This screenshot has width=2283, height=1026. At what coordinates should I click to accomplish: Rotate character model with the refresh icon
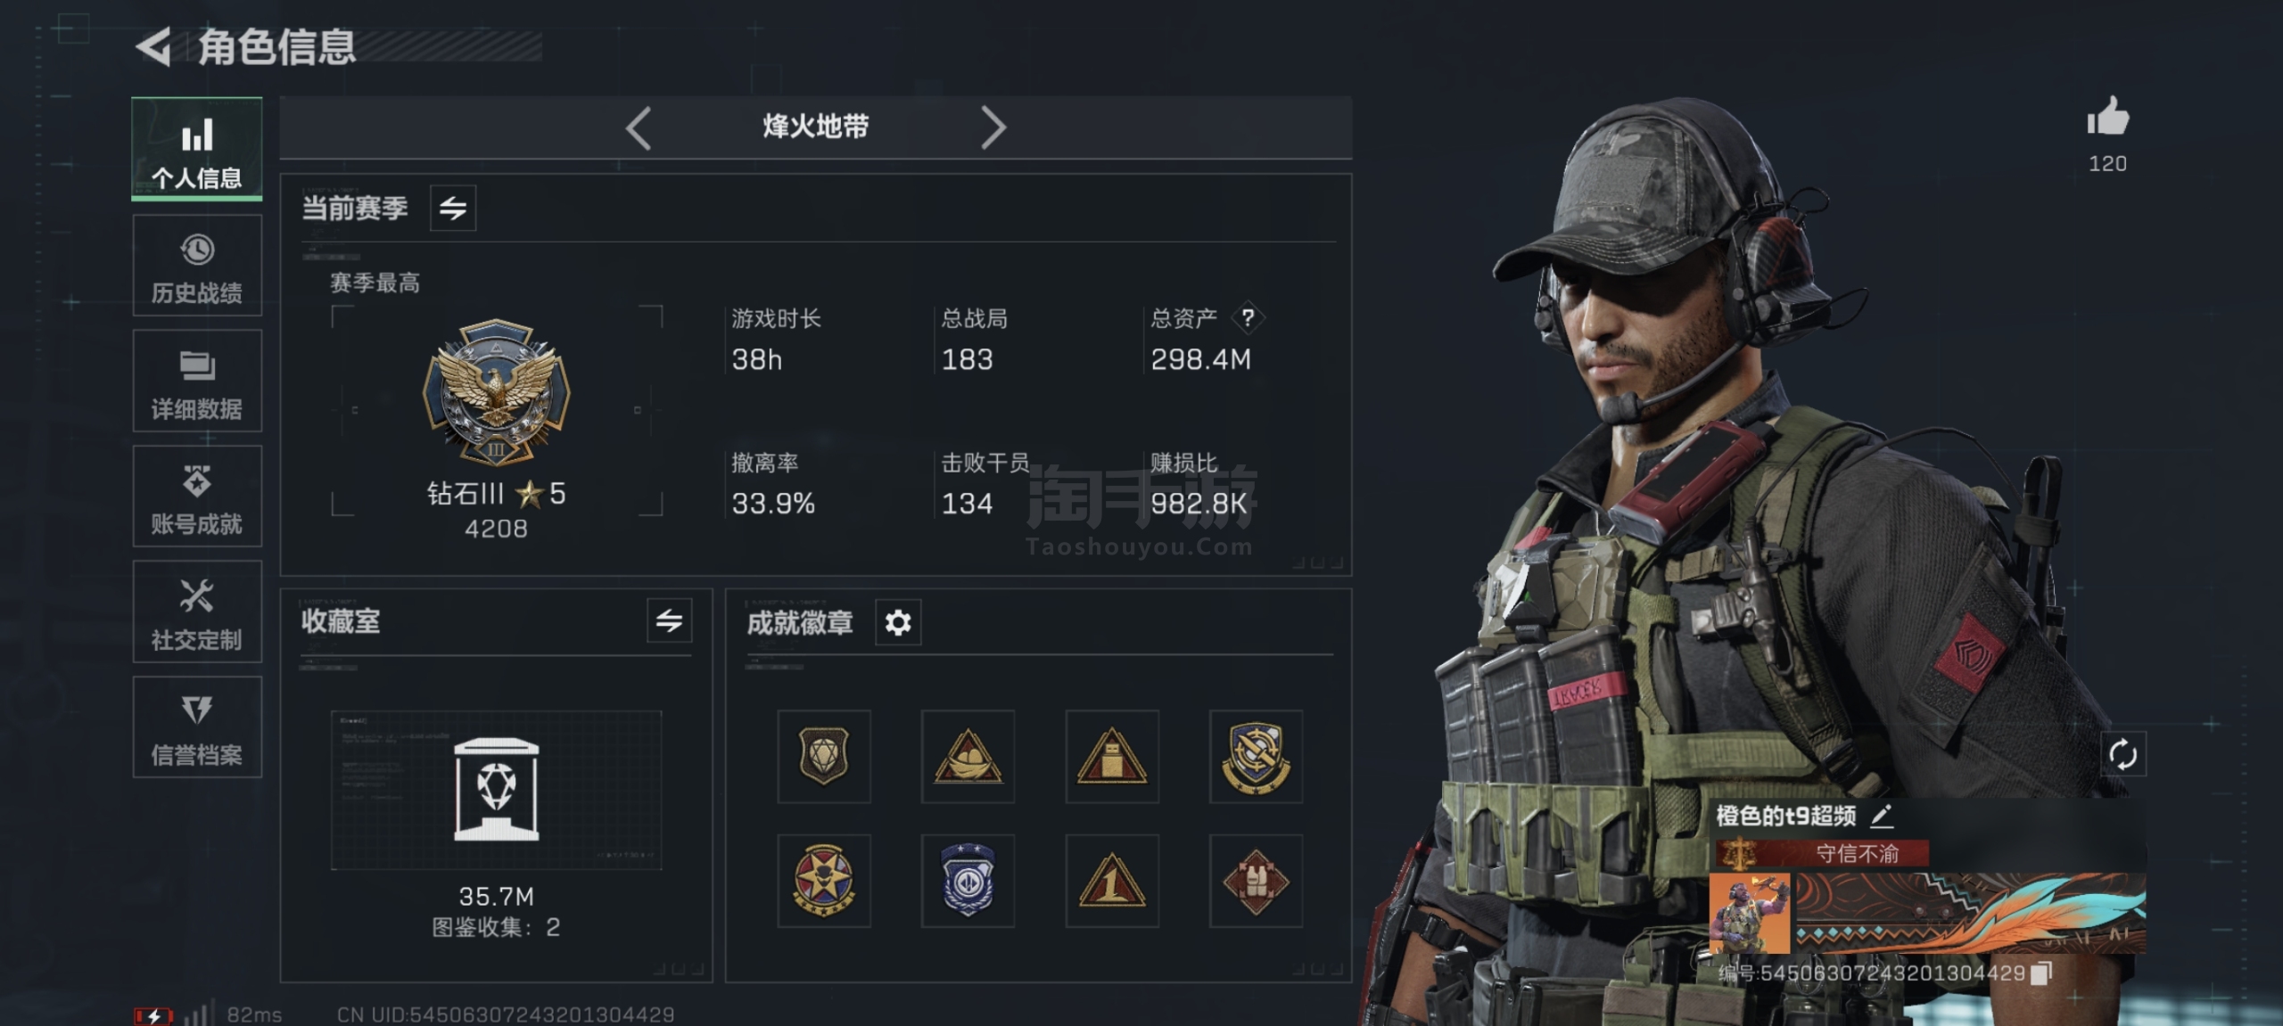2122,755
